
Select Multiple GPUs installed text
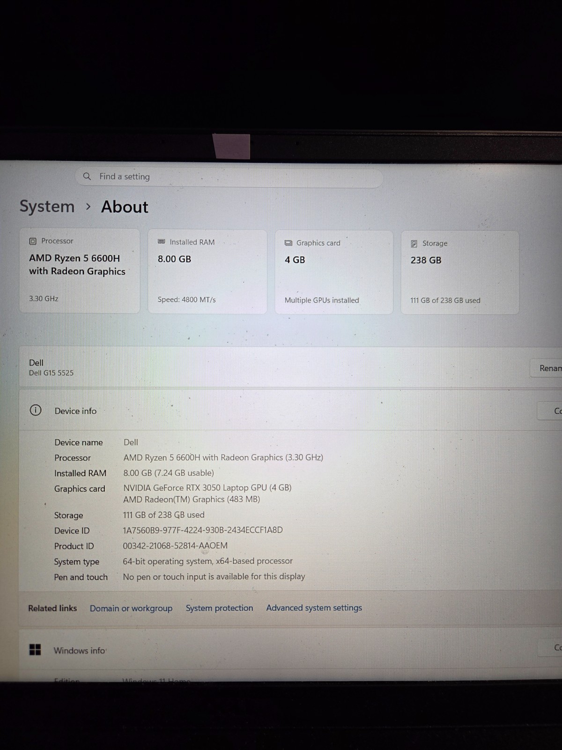[322, 300]
